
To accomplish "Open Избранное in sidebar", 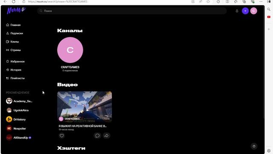I will click(x=15, y=62).
